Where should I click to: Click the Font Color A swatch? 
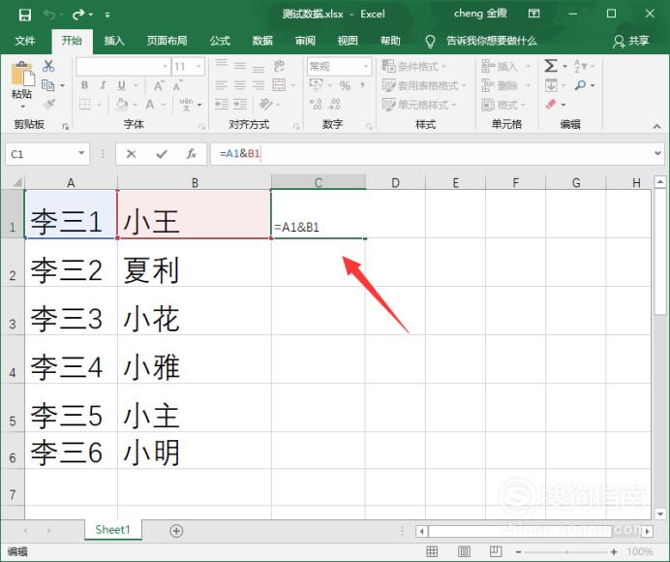[x=150, y=104]
